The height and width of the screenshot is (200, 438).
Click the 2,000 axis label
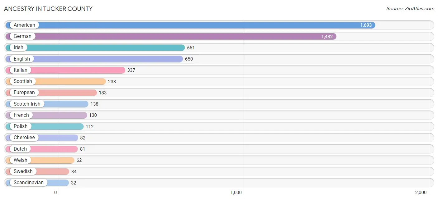[x=421, y=193]
